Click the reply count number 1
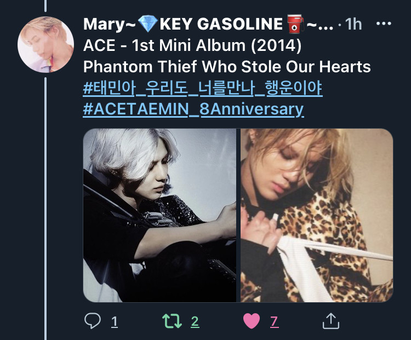Screen dimensions: 411x340 115,322
